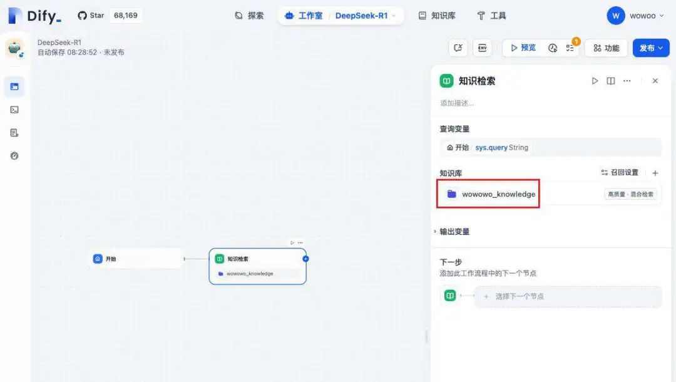Click 选择下一个节点 to add the next node

(568, 297)
